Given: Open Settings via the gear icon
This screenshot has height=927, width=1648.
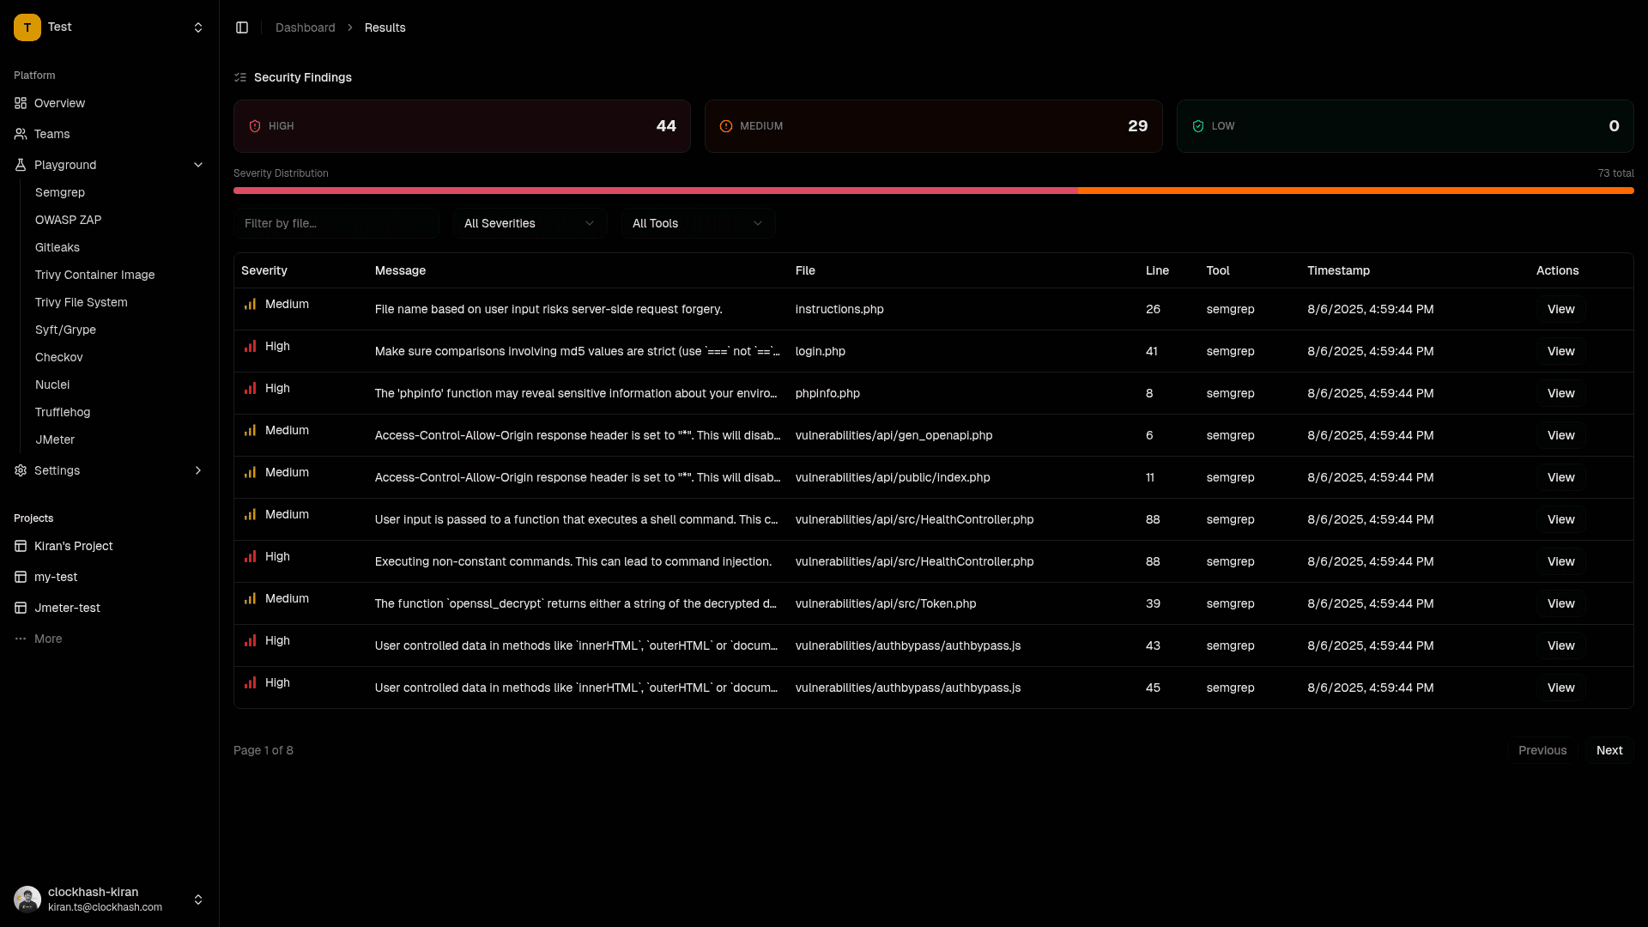Looking at the screenshot, I should (x=20, y=470).
